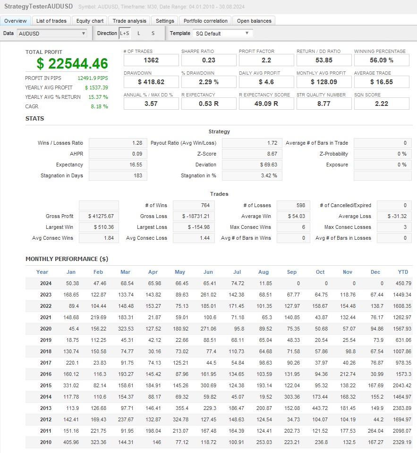Open the Settings tab
The width and height of the screenshot is (417, 453).
pos(165,21)
